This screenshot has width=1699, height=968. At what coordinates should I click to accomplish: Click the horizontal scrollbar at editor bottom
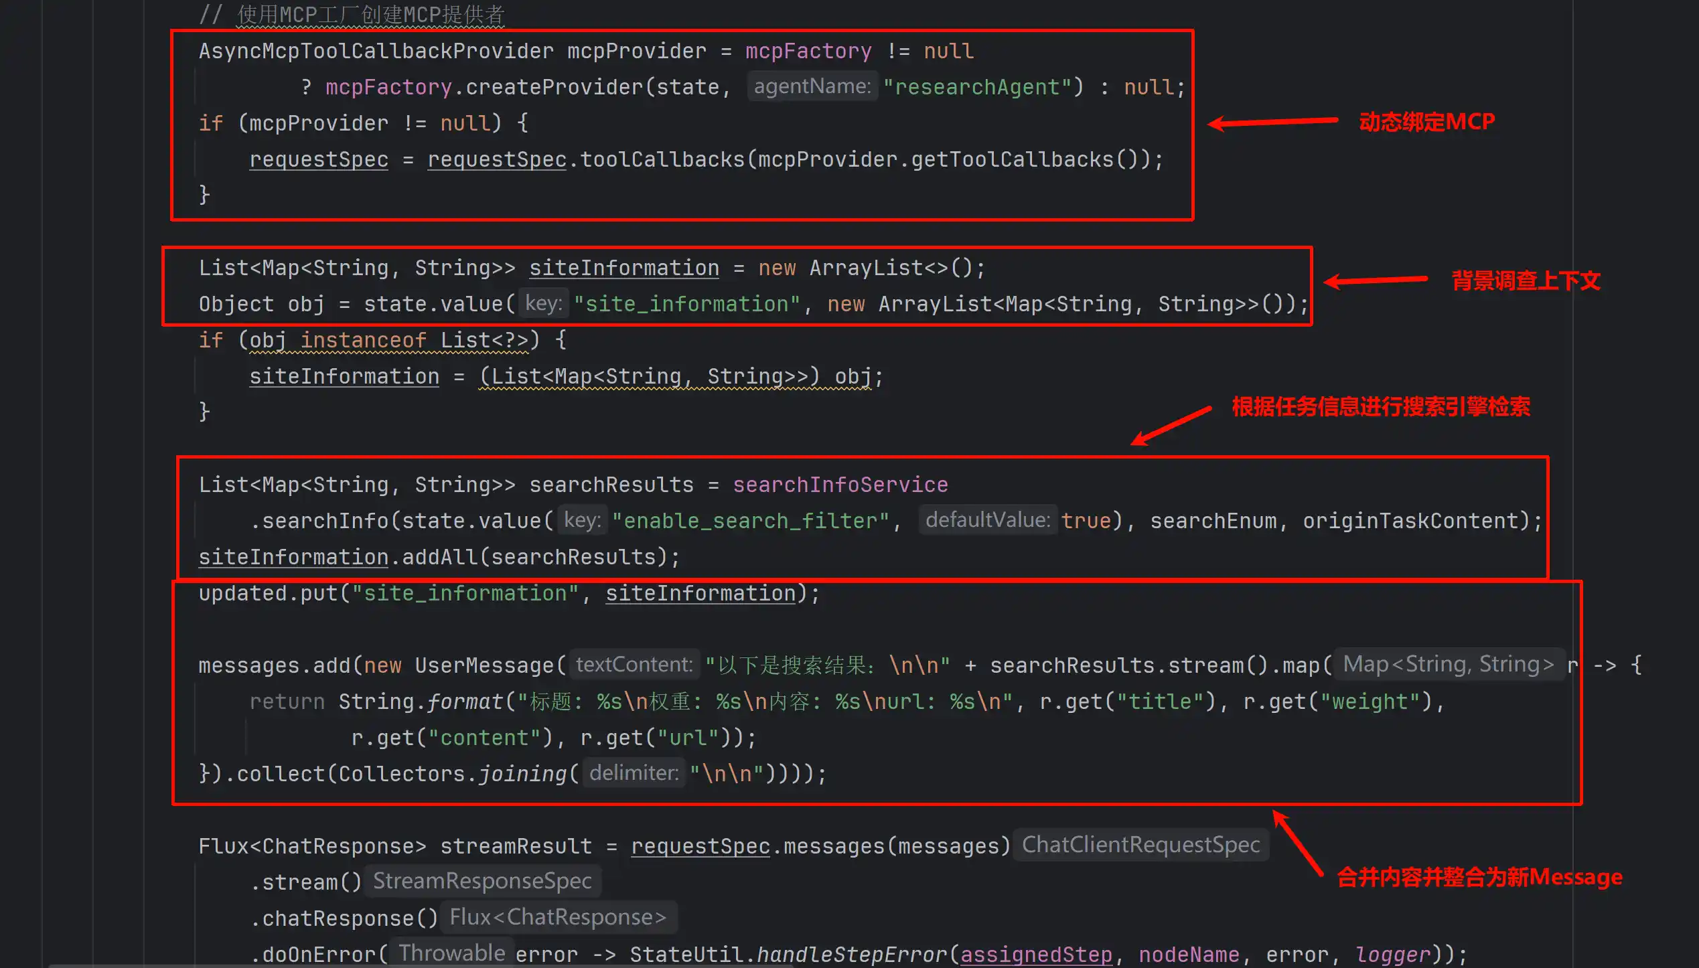pyautogui.click(x=421, y=965)
